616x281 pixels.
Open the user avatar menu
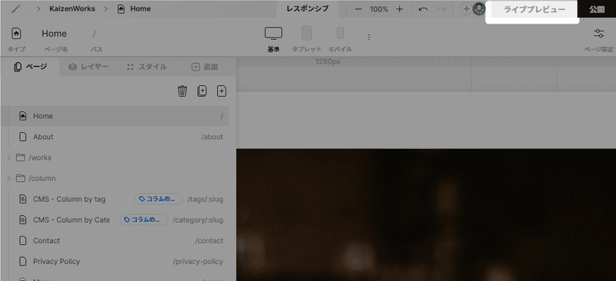pyautogui.click(x=478, y=9)
